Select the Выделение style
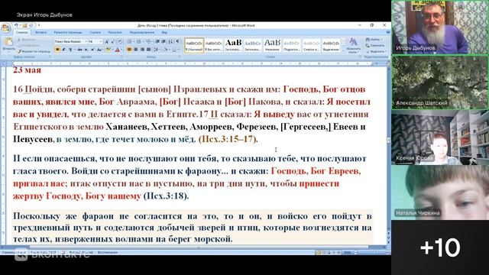This screenshot has height=275, width=489. 331,45
